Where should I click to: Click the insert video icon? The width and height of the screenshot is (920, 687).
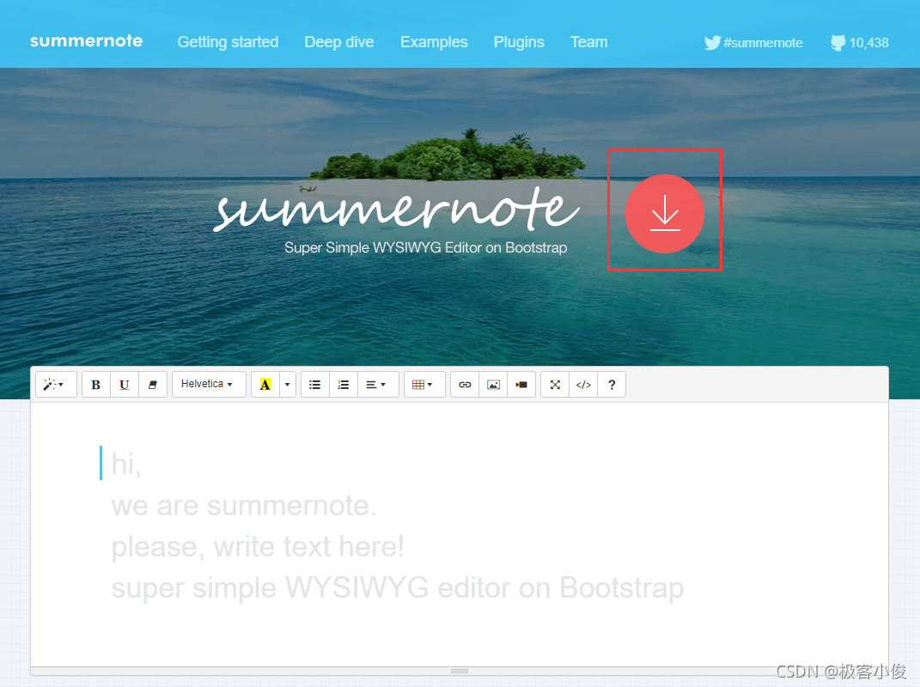pos(521,385)
